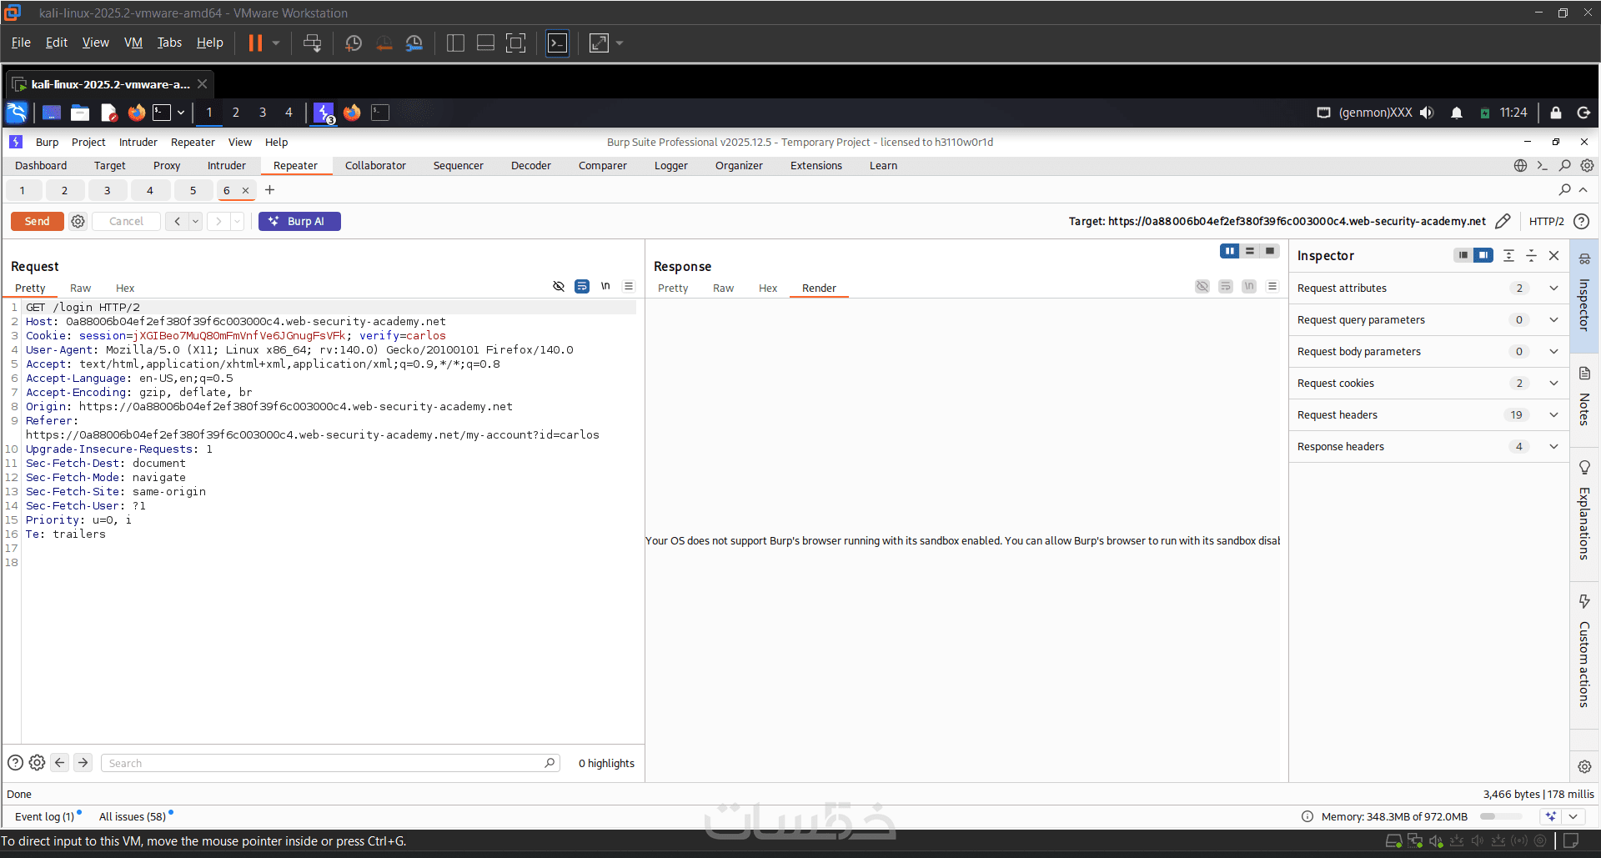Select the Raw tab in Request panel
This screenshot has height=858, width=1601.
tap(80, 289)
